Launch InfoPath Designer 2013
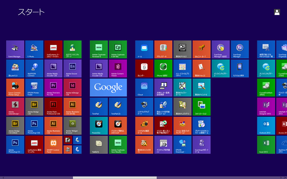Image resolution: width=287 pixels, height=179 pixels. click(x=266, y=107)
